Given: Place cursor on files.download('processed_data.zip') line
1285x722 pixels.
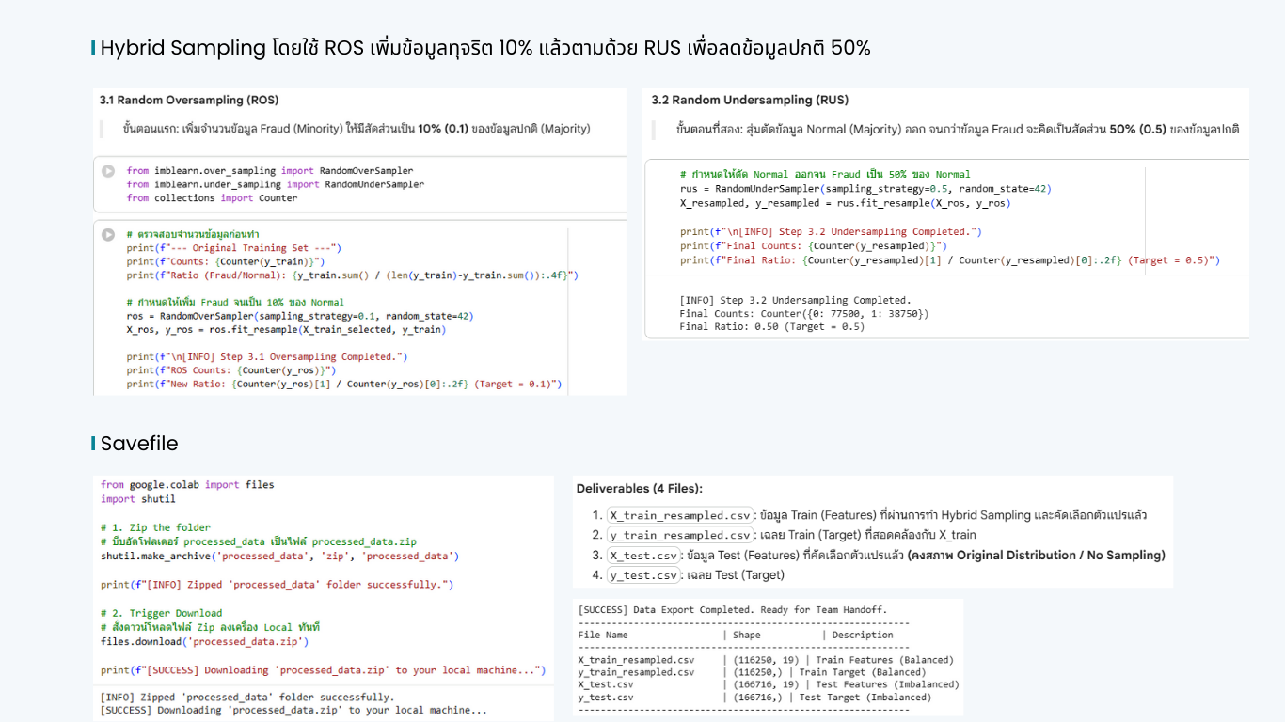Looking at the screenshot, I should [205, 642].
